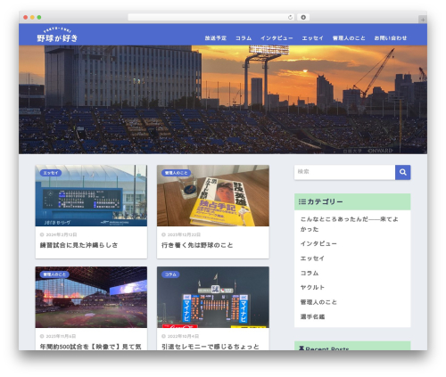Click the browser reload icon

pyautogui.click(x=290, y=18)
